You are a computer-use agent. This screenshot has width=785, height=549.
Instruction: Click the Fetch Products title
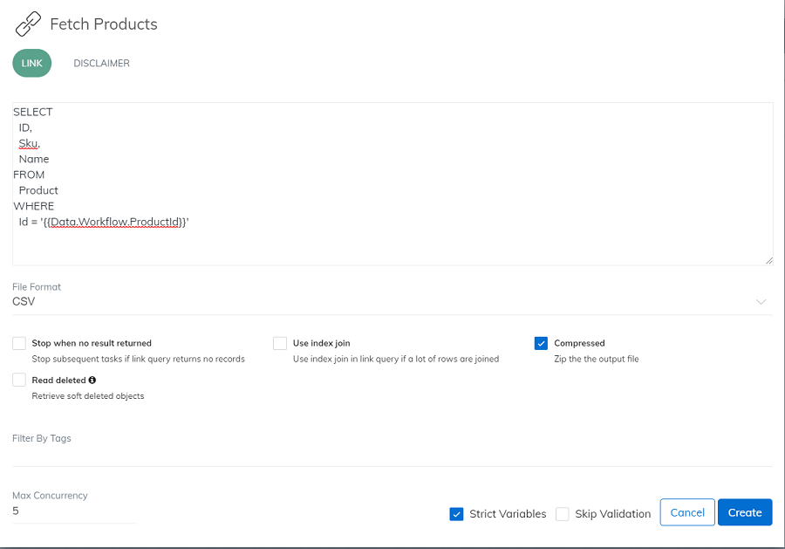(104, 24)
